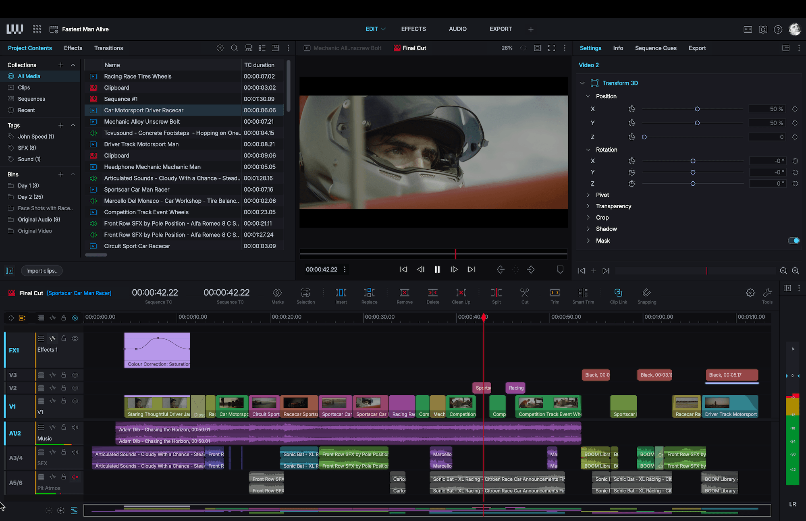Adjust the Rotation Z slider handle
Viewport: 806px width, 521px height.
pos(693,184)
